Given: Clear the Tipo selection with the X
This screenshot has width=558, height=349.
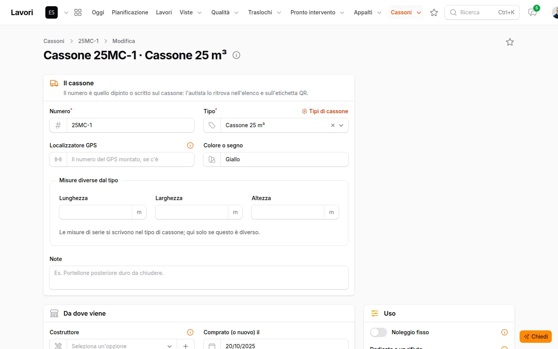Looking at the screenshot, I should click(x=333, y=125).
